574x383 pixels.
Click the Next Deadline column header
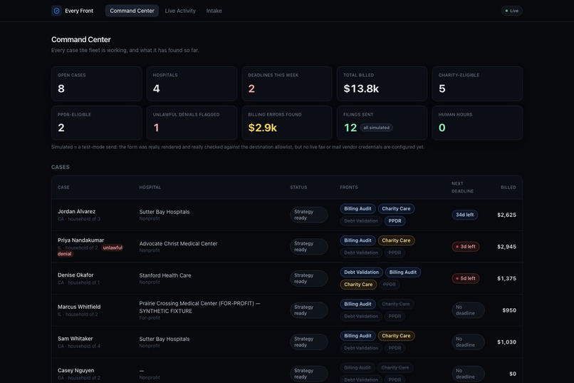(462, 188)
